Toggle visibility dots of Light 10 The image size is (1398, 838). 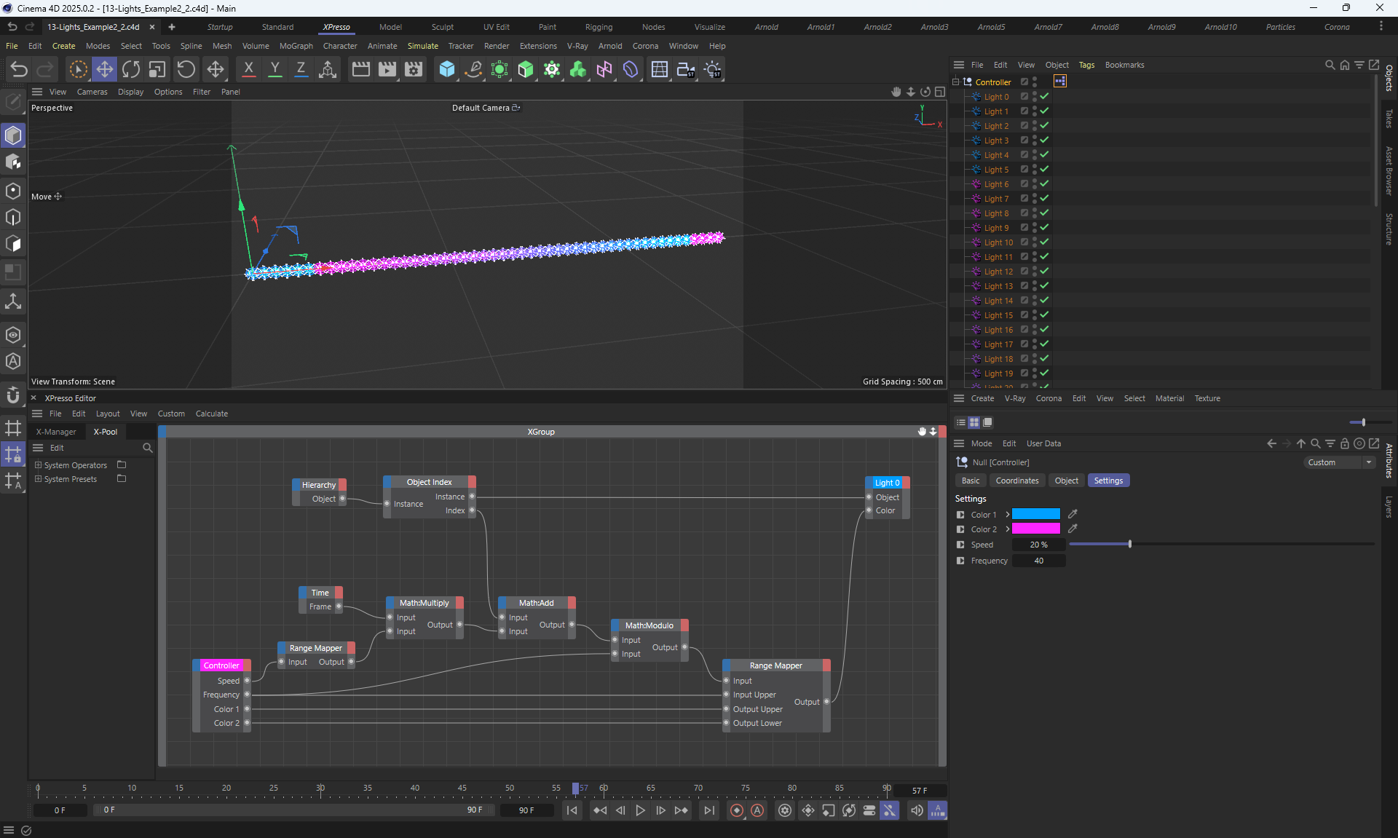click(x=1034, y=242)
